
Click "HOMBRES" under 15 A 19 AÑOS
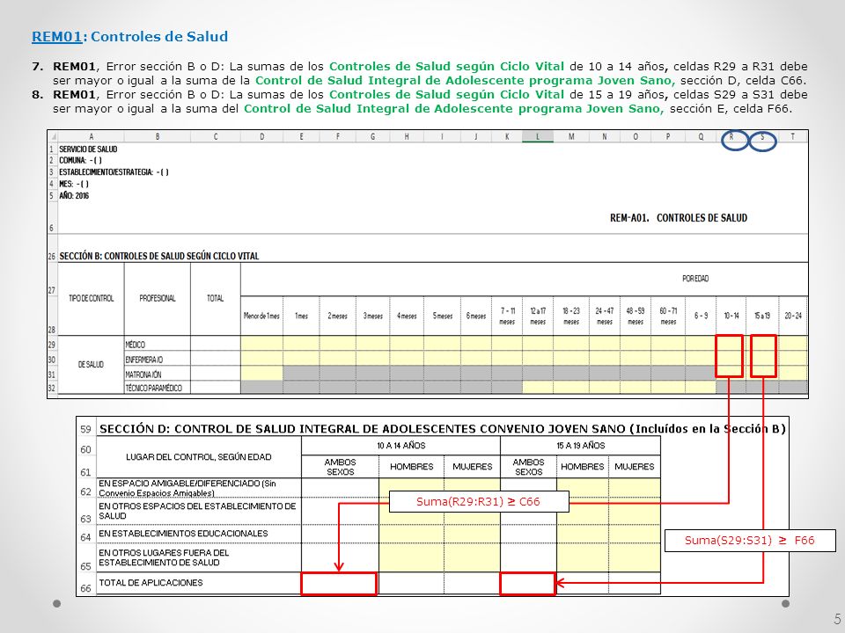(x=583, y=467)
